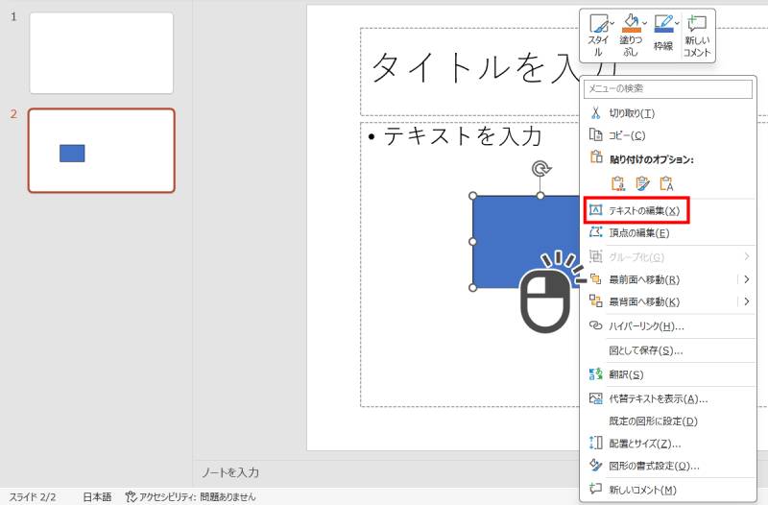Apply shape outline (枠線) pen icon

point(663,23)
